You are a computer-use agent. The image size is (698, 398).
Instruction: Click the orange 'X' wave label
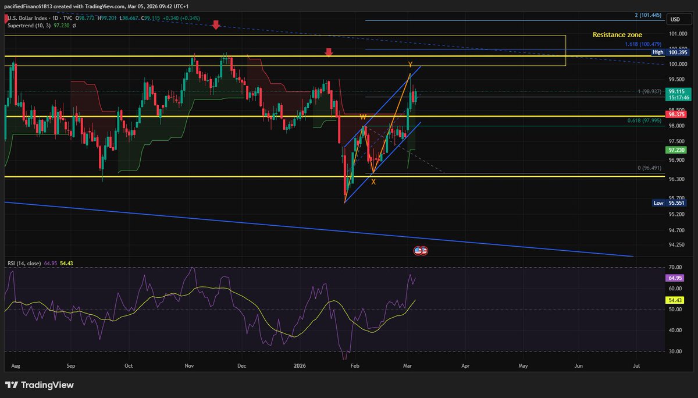pyautogui.click(x=373, y=182)
